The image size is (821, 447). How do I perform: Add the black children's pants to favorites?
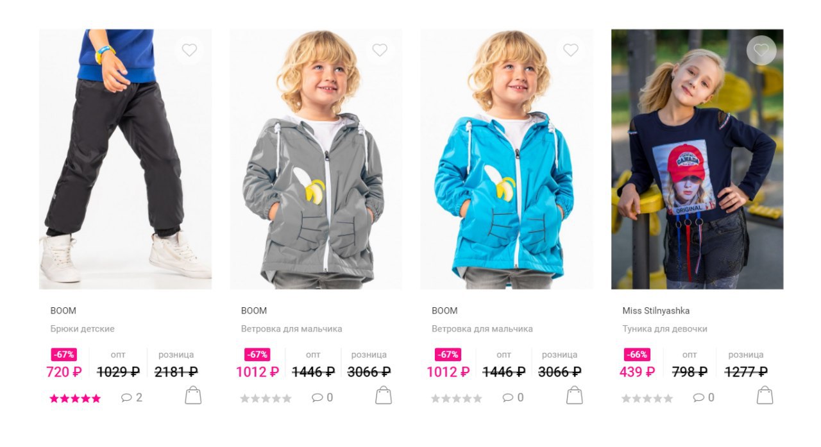point(189,50)
